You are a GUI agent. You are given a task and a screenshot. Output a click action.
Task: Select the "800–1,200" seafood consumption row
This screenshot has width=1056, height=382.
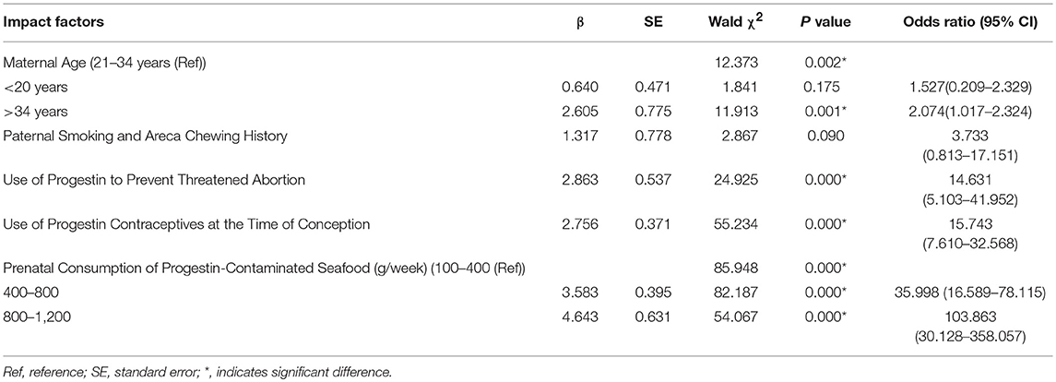coord(38,317)
